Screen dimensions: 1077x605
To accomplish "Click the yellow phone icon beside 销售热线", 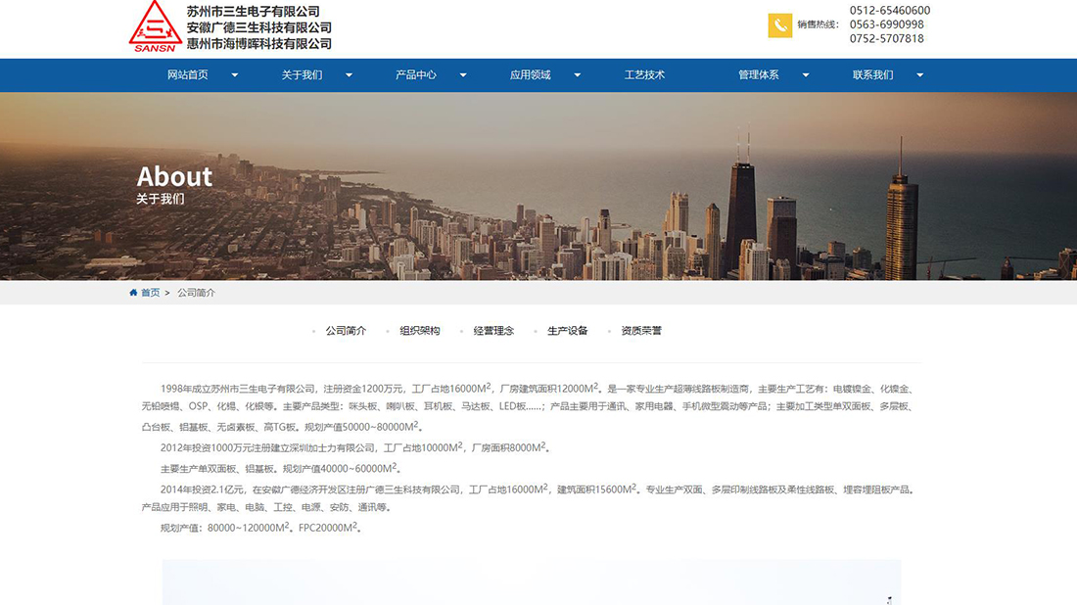I will pyautogui.click(x=778, y=23).
